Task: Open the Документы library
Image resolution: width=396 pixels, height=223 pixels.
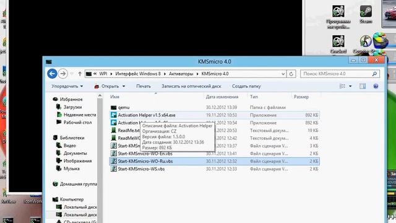Action: pyautogui.click(x=75, y=153)
